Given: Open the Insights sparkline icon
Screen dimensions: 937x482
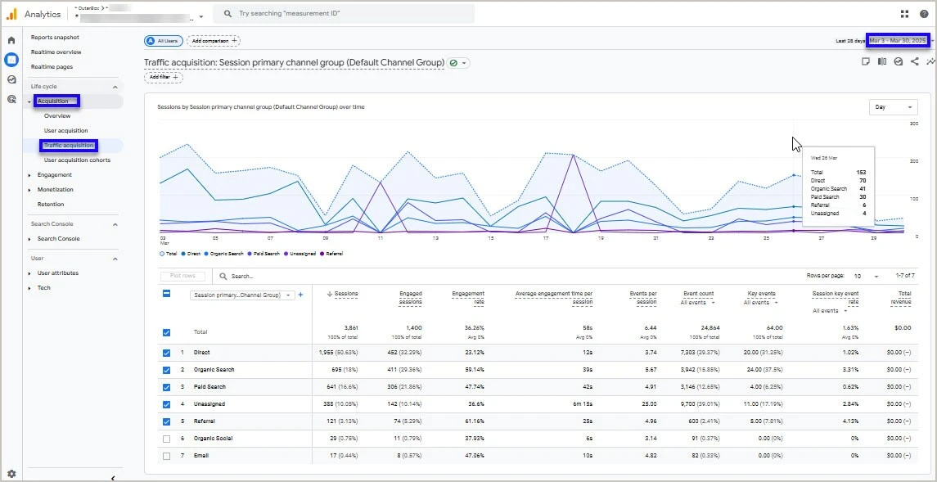Looking at the screenshot, I should pos(930,62).
